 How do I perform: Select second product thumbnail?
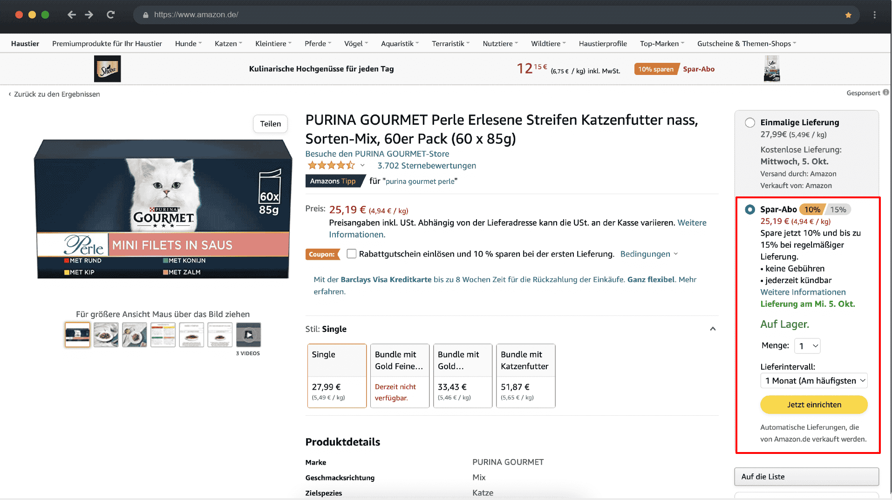click(x=106, y=335)
